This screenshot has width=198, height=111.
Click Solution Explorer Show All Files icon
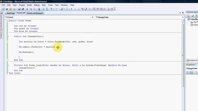192,16
